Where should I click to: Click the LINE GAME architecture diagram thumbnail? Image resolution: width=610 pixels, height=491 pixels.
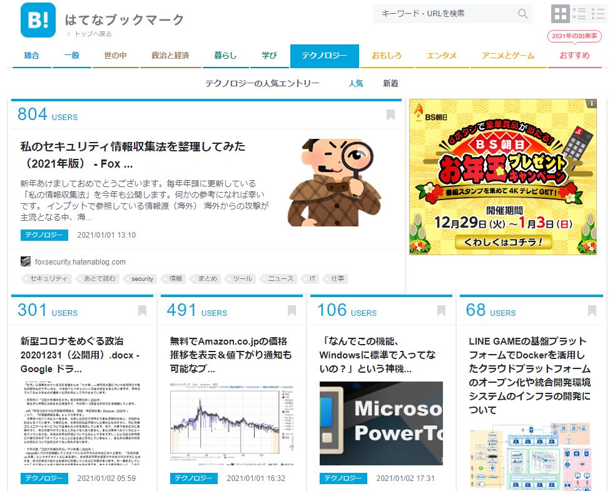(x=531, y=457)
